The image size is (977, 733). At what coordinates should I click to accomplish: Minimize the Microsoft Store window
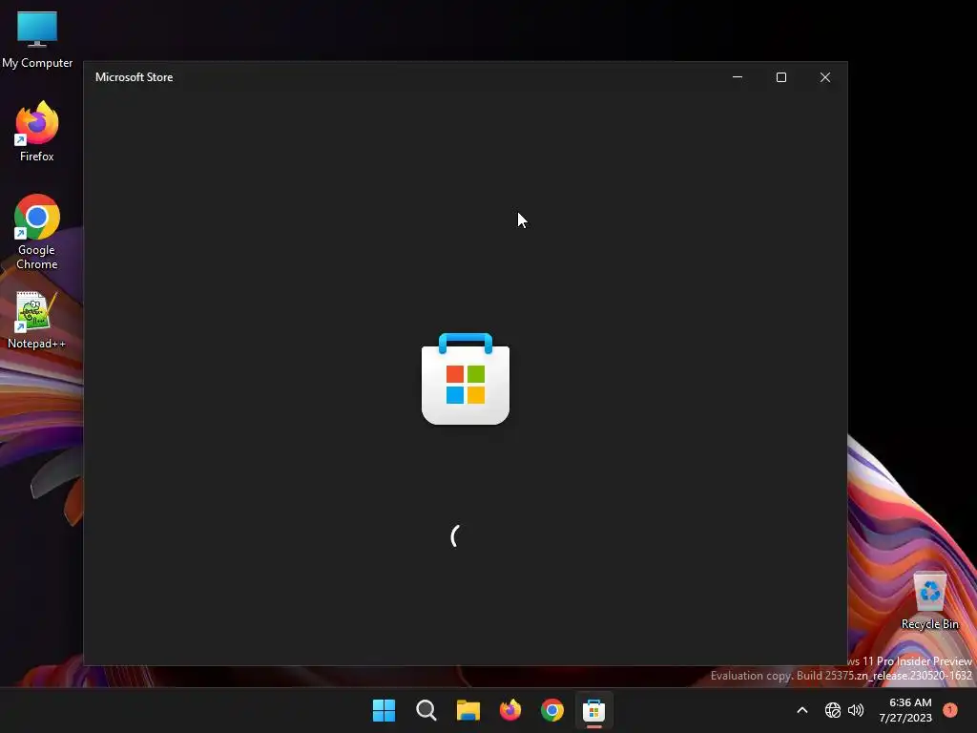(x=738, y=77)
